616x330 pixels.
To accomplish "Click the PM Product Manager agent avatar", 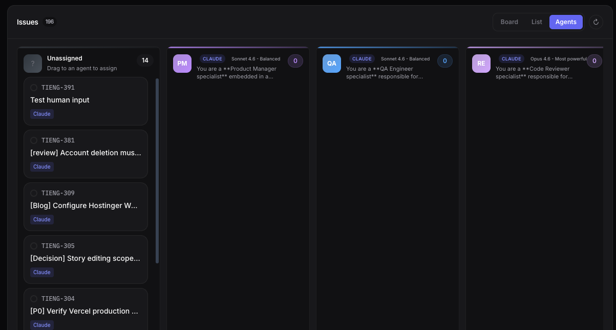I will point(182,63).
